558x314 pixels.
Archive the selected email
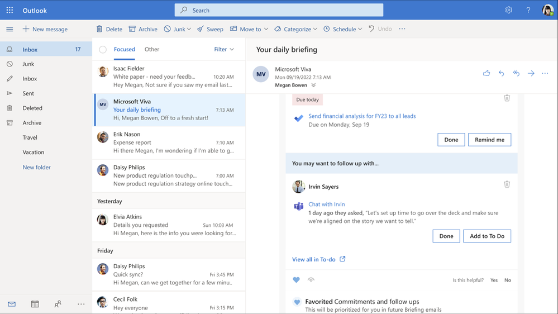coord(143,29)
